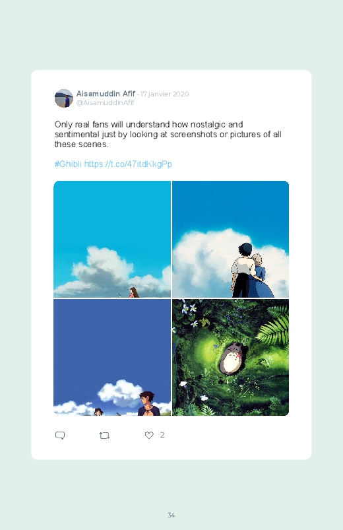Open the bottom-left dark blue sky image
This screenshot has width=343, height=530.
point(112,357)
